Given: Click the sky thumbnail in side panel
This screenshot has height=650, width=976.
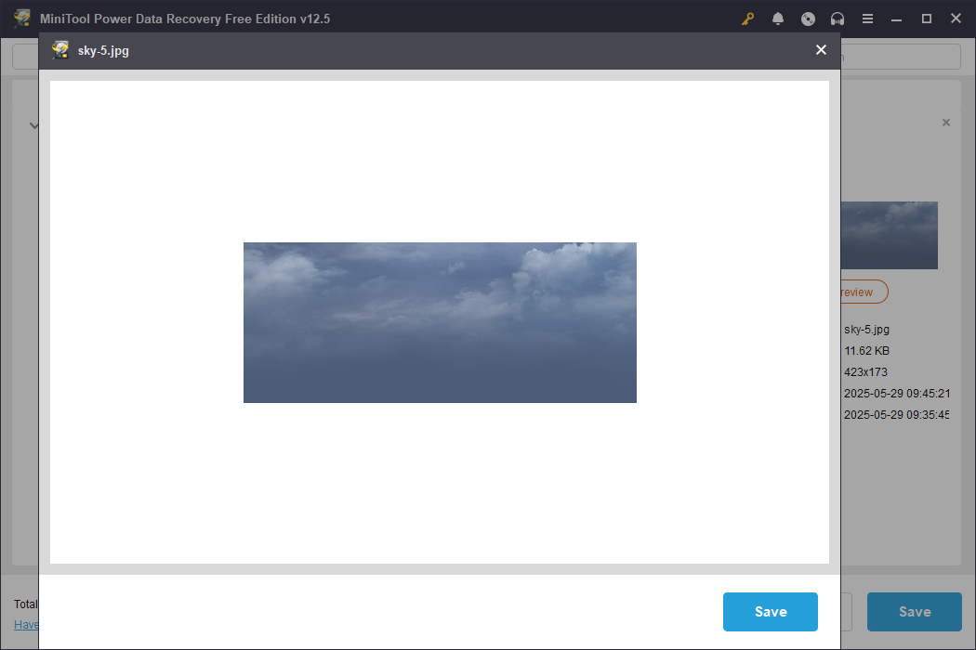Looking at the screenshot, I should 889,235.
